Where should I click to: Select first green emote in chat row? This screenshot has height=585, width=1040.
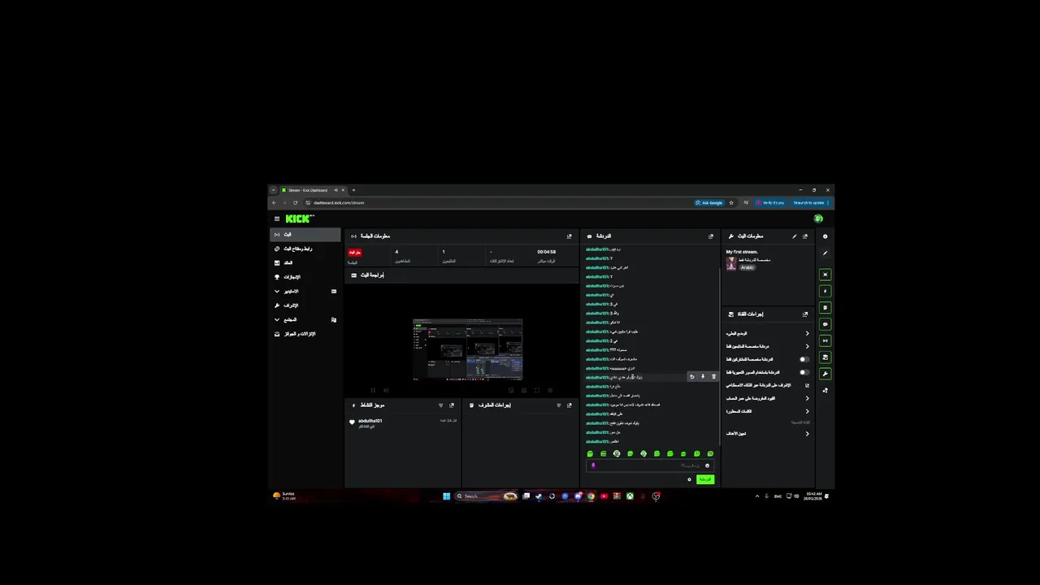[590, 454]
